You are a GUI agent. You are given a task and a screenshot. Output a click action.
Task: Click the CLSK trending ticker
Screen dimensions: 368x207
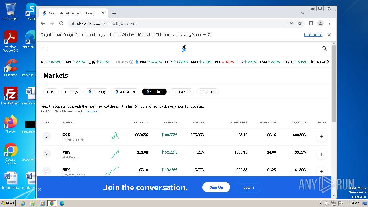click(176, 62)
